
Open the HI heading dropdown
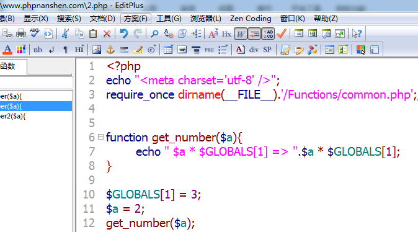[x=79, y=50]
